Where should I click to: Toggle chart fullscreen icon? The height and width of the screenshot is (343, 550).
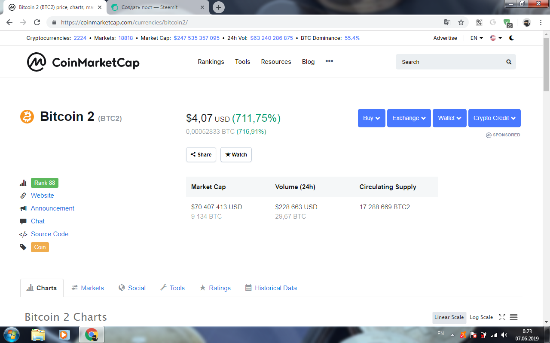502,317
